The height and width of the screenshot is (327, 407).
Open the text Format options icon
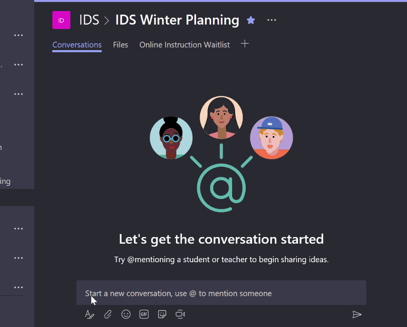coord(89,314)
